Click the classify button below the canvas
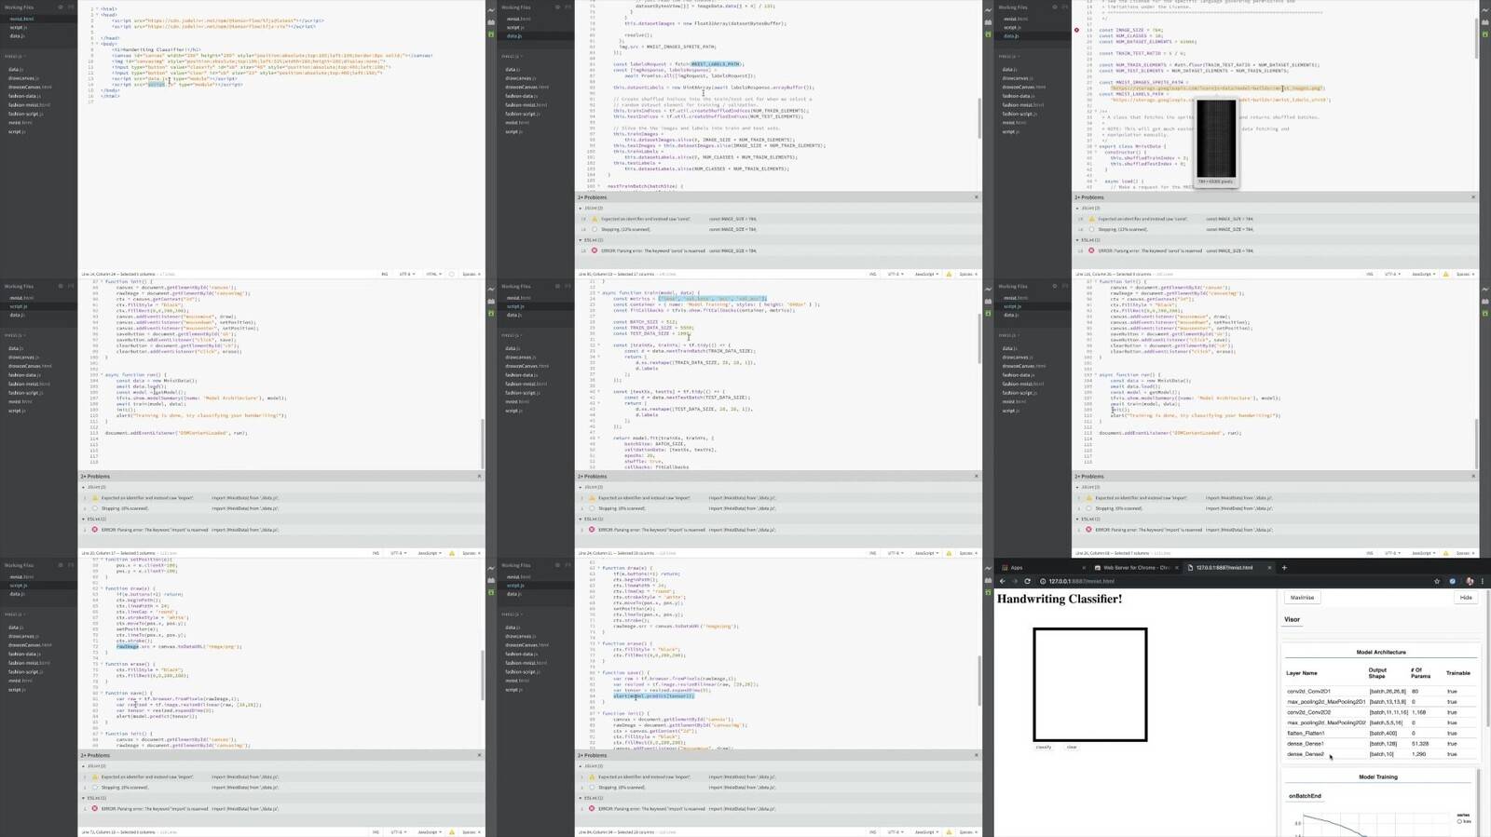Viewport: 1491px width, 837px height. click(1044, 747)
